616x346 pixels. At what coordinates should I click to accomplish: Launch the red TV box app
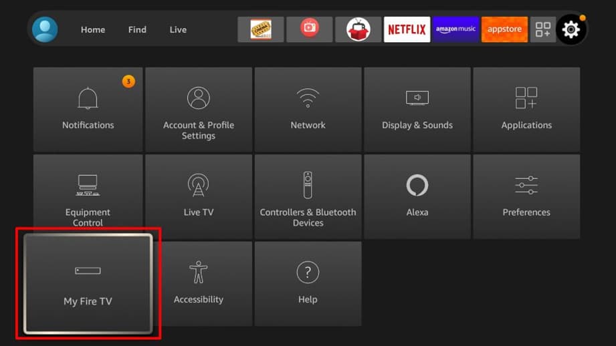[x=358, y=29]
